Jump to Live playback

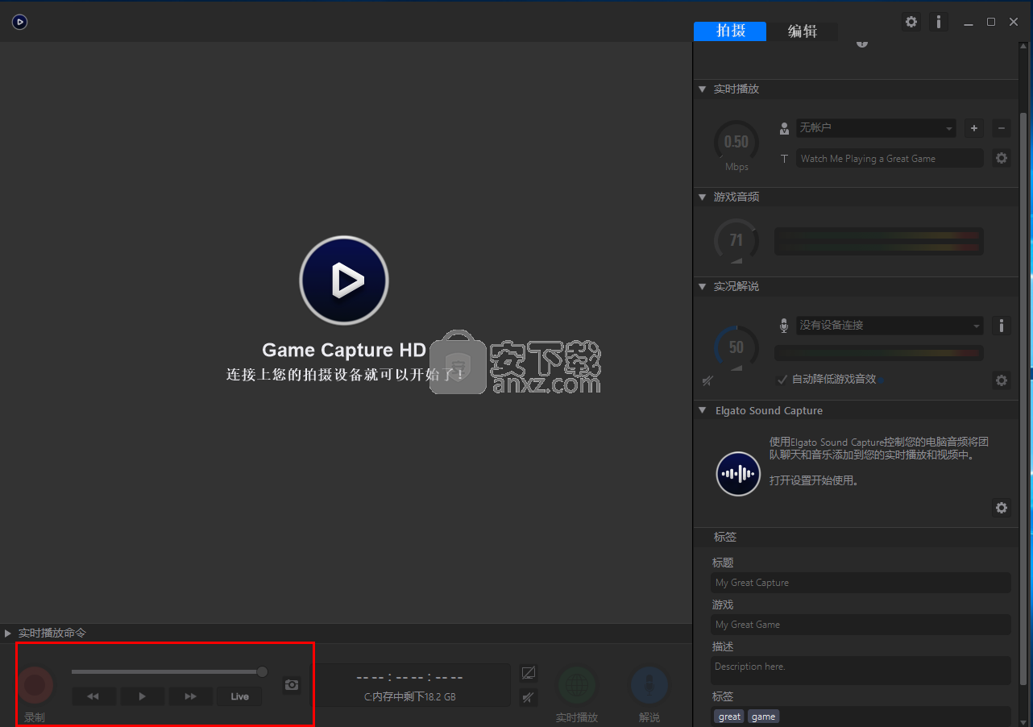pos(239,696)
